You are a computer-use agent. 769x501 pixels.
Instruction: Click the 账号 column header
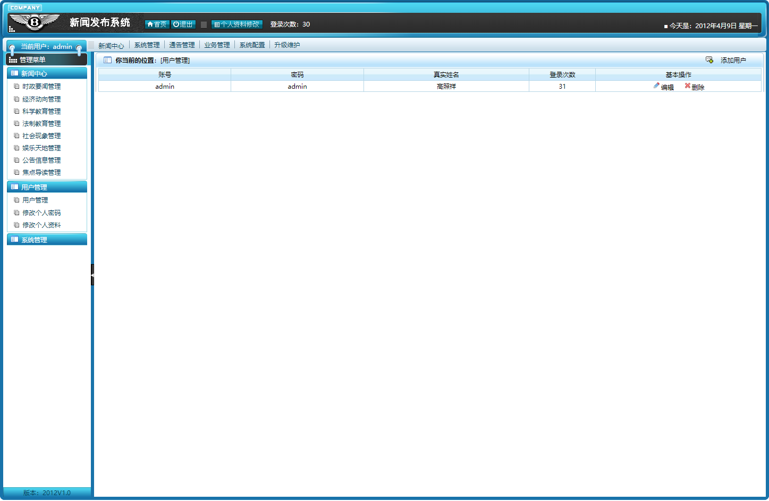point(165,75)
